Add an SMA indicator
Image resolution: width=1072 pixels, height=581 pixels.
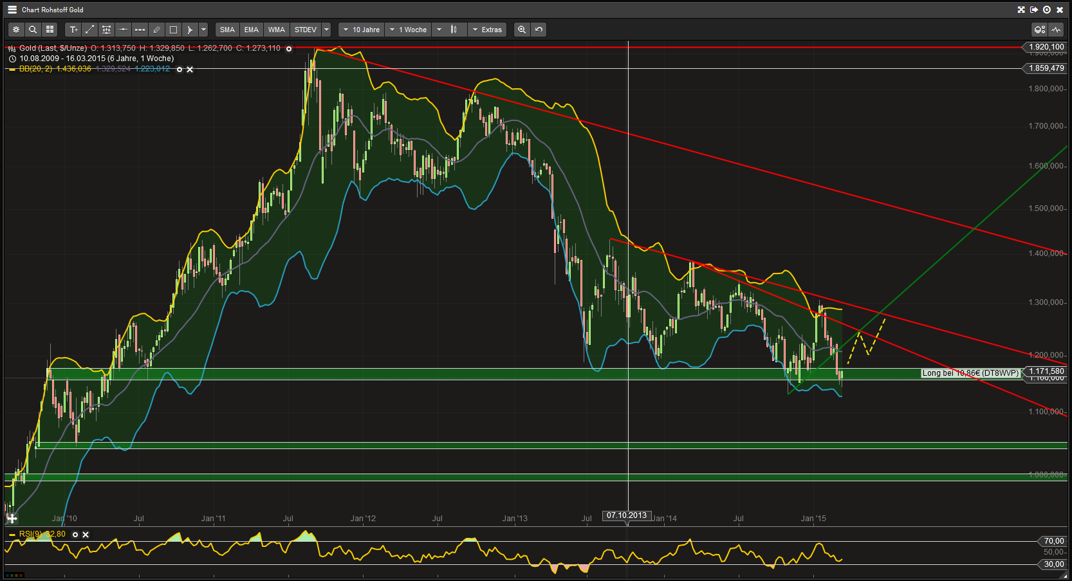click(226, 30)
